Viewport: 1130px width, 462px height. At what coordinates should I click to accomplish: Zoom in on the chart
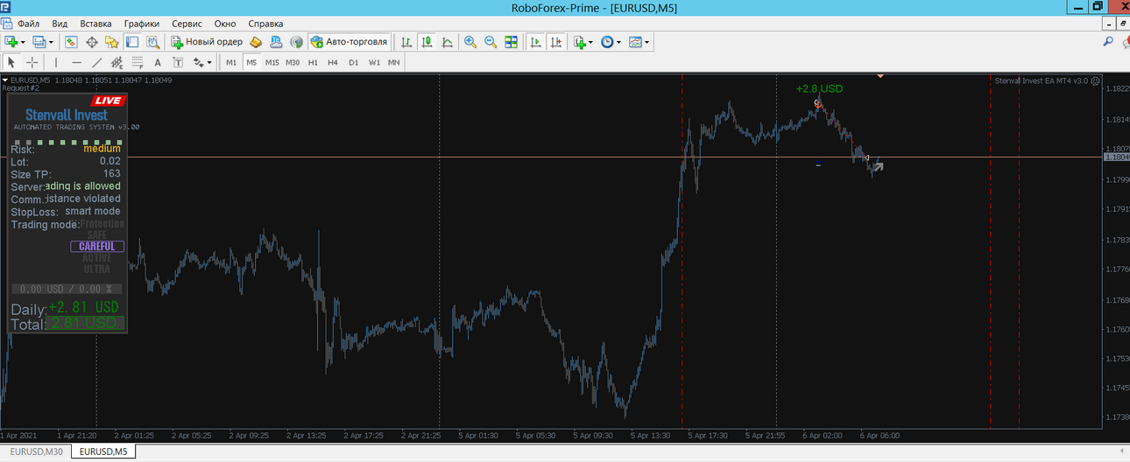tap(470, 41)
